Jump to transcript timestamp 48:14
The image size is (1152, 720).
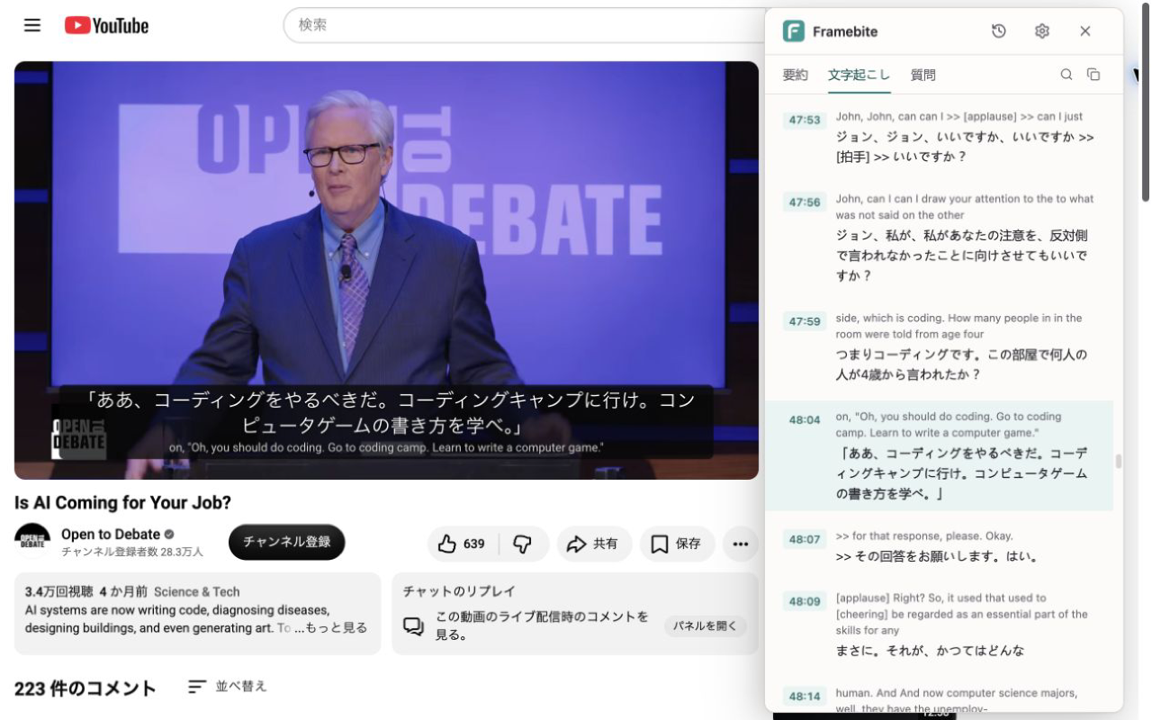click(x=805, y=696)
